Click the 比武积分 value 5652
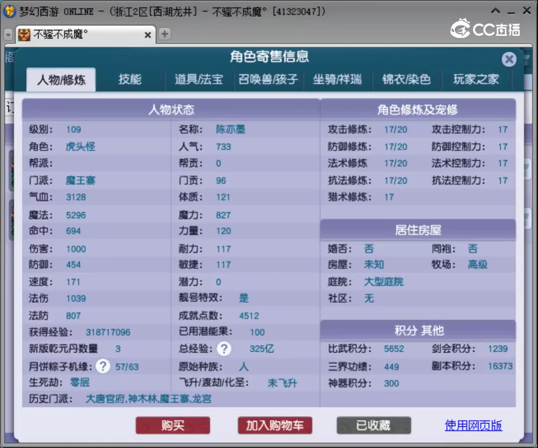This screenshot has width=538, height=448. [394, 349]
